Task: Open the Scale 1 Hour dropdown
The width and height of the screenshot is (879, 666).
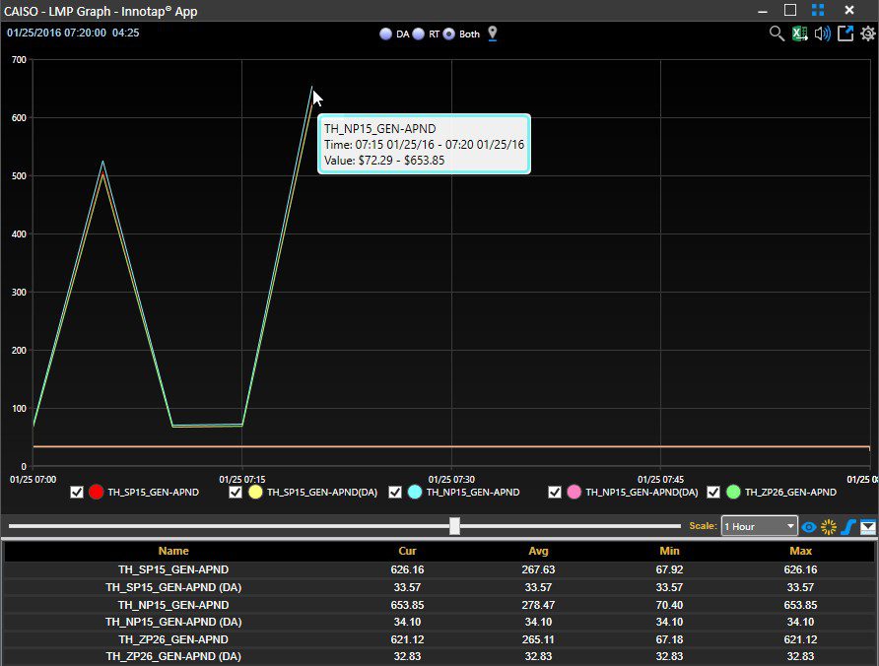Action: (x=759, y=526)
